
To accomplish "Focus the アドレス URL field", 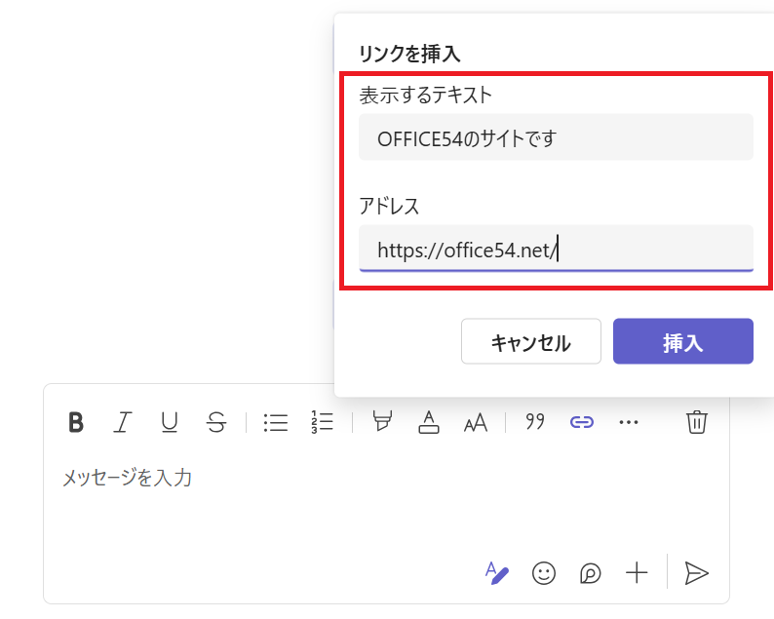I will click(x=556, y=249).
